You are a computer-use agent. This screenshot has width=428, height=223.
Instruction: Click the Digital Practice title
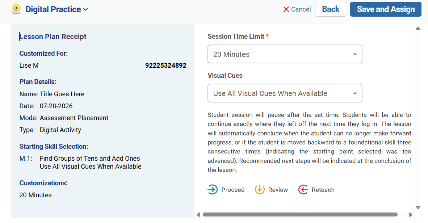tap(53, 9)
